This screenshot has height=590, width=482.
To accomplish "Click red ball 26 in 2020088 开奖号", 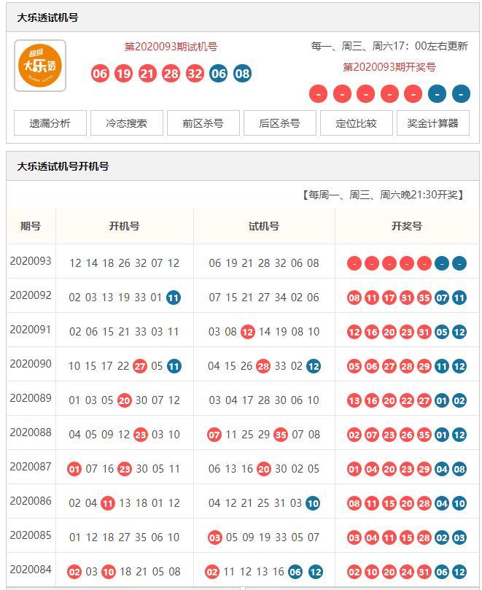I will coord(407,435).
